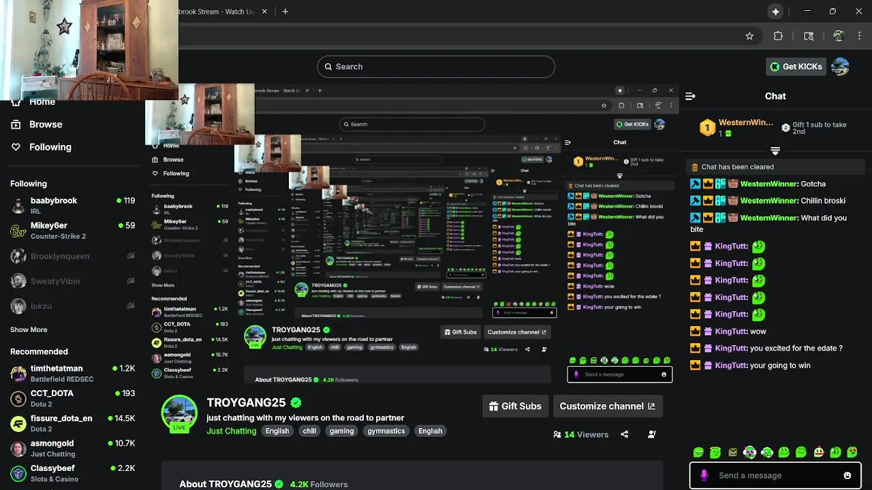Bookmark this page with the star icon
The image size is (872, 490).
click(x=749, y=36)
